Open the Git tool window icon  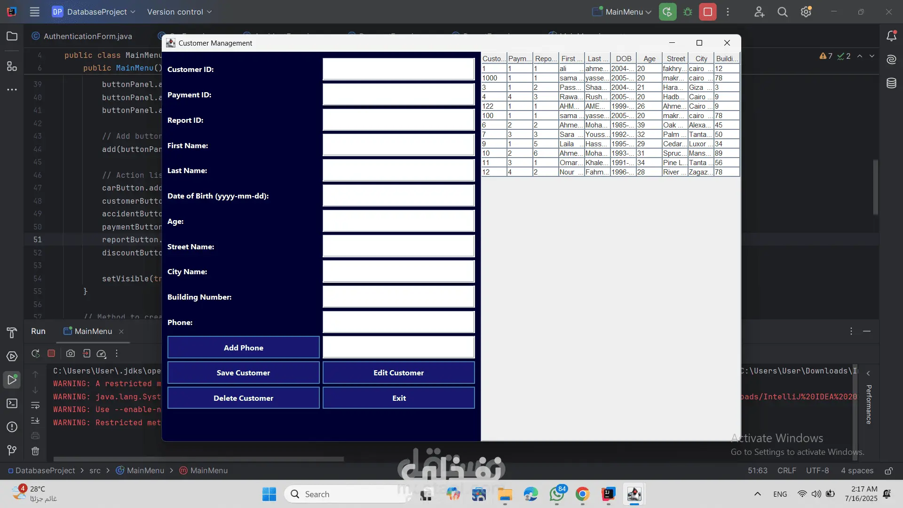click(x=12, y=451)
